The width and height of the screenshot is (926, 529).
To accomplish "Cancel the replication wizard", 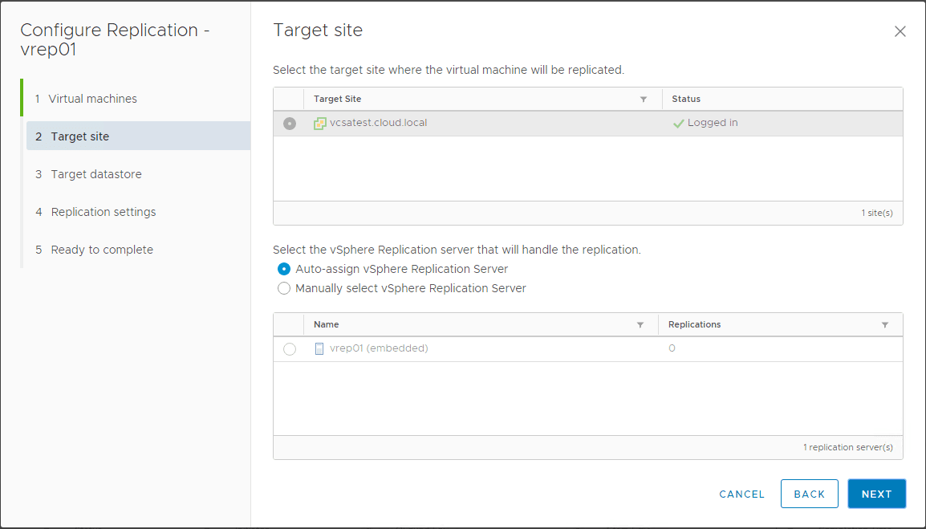I will 741,494.
